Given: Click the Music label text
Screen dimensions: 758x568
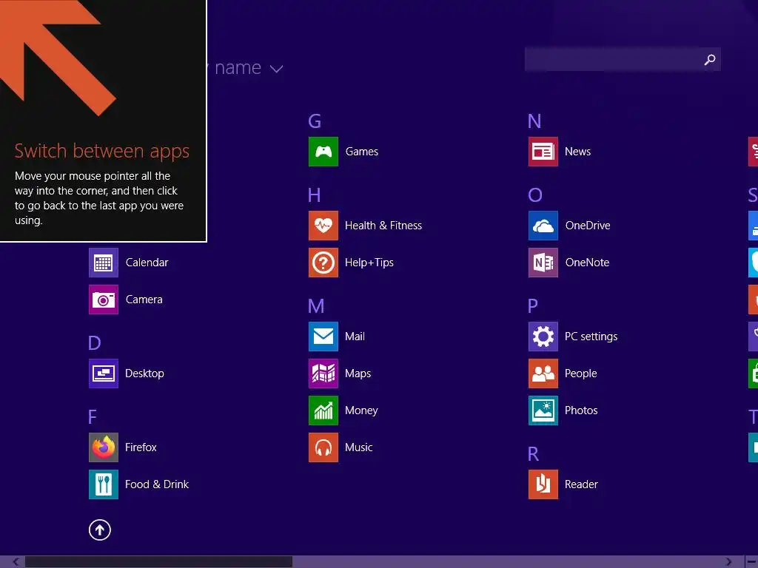Looking at the screenshot, I should tap(359, 447).
